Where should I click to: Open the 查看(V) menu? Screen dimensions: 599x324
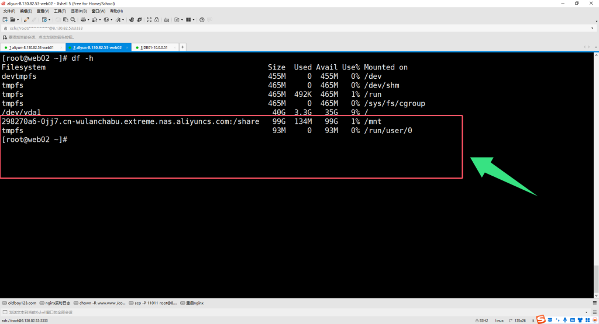[x=43, y=11]
